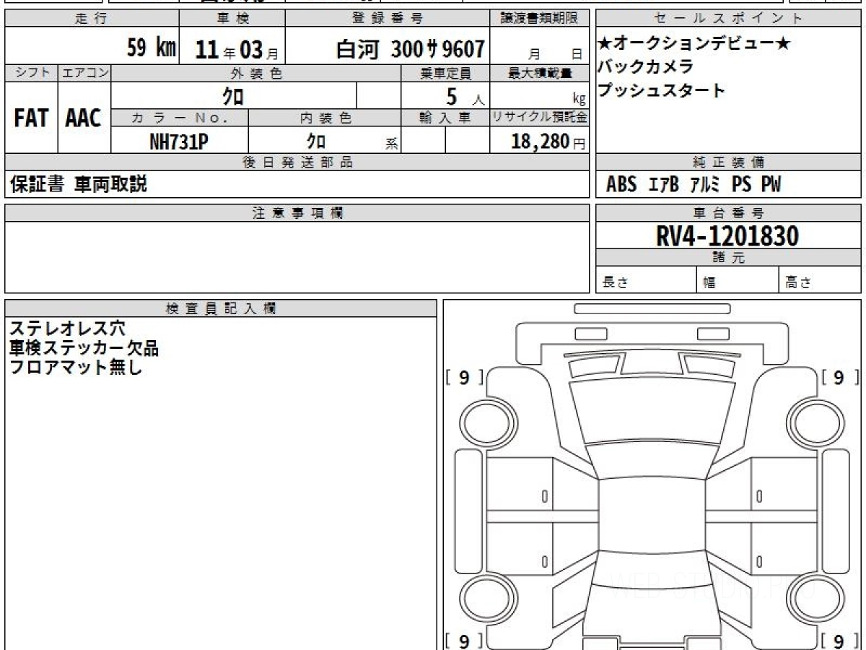
Task: Click the バックカメラ sales point text
Action: [646, 67]
